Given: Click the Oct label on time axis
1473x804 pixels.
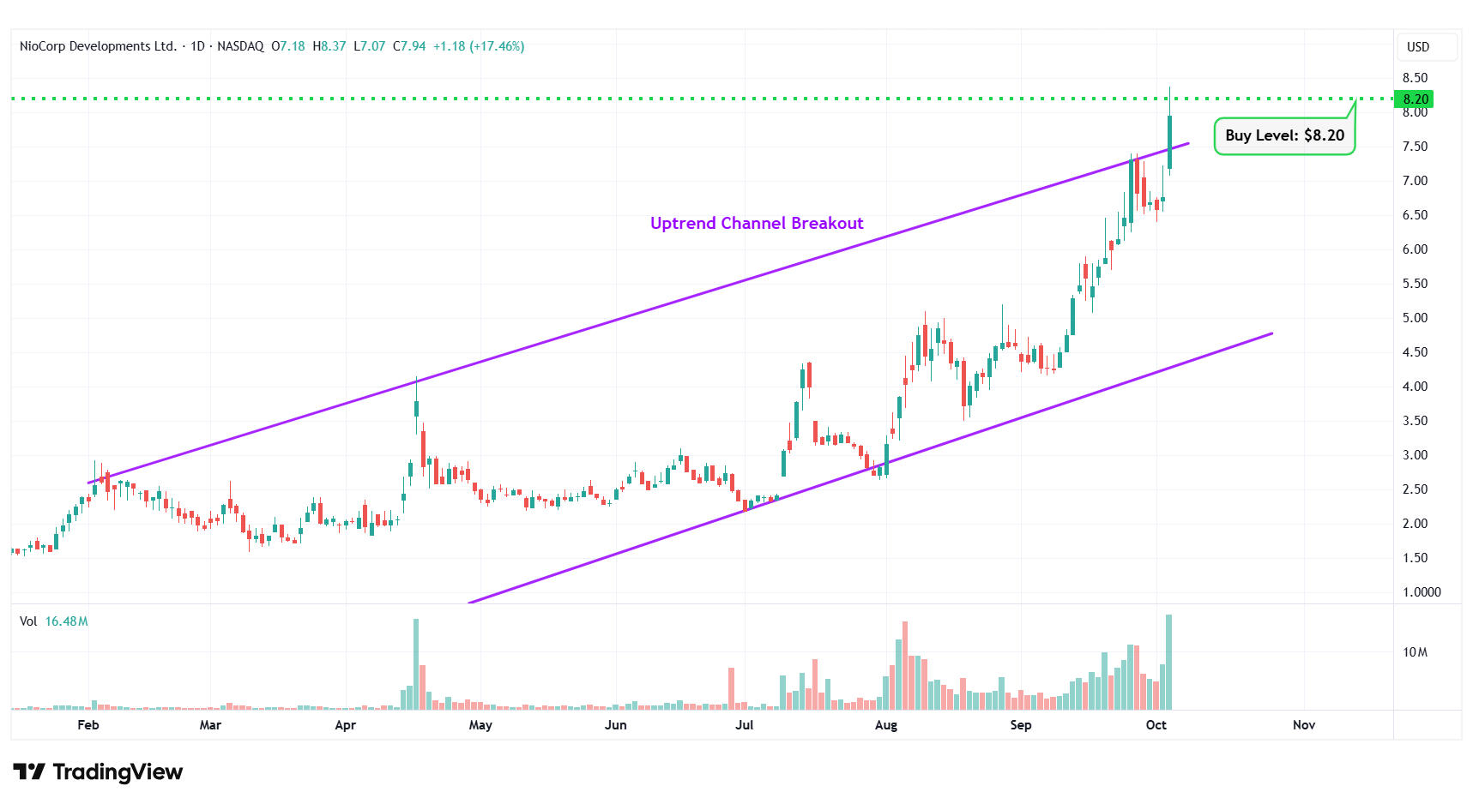Looking at the screenshot, I should point(1156,725).
